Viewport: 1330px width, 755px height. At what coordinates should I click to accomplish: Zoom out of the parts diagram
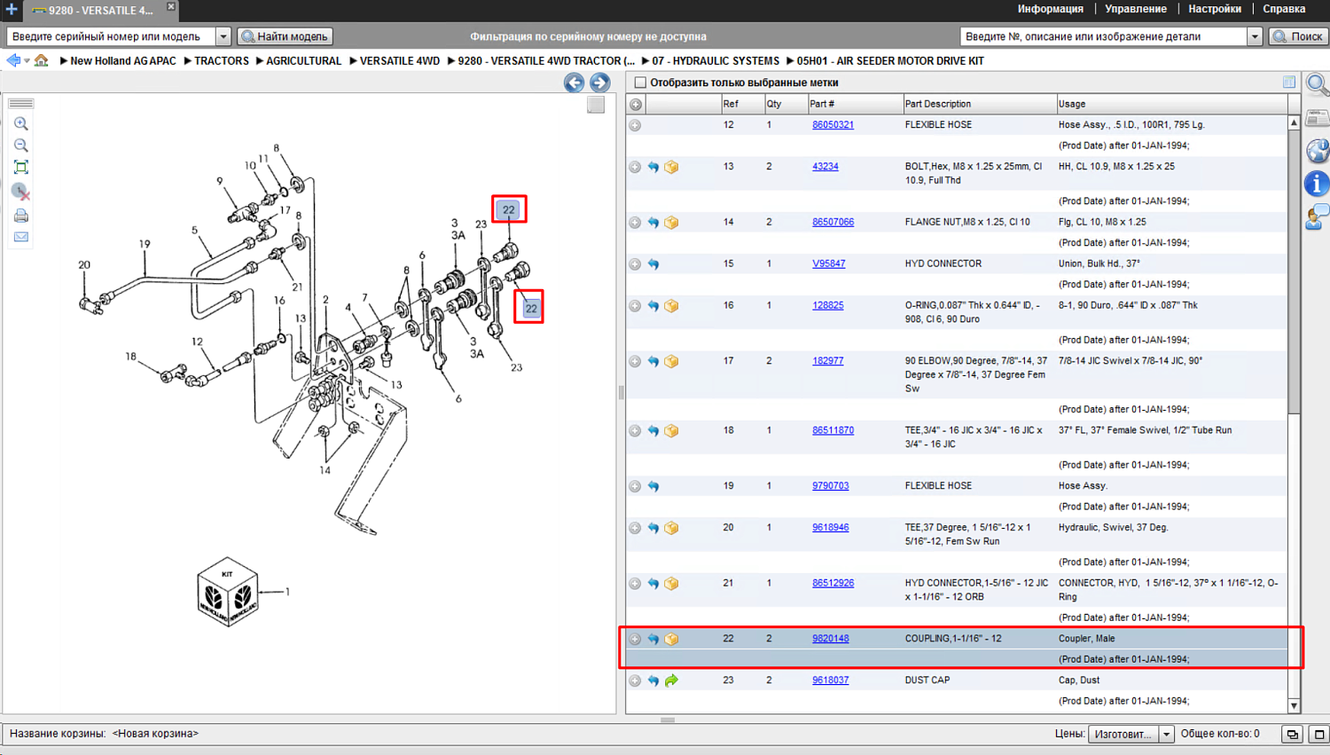[x=21, y=145]
